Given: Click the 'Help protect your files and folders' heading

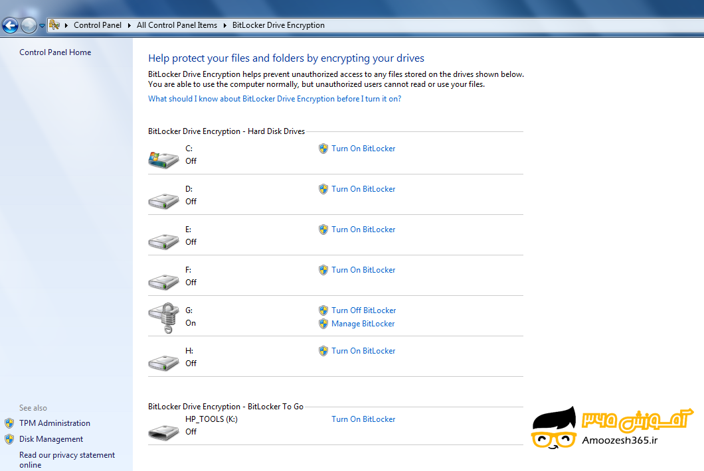Looking at the screenshot, I should [x=286, y=58].
